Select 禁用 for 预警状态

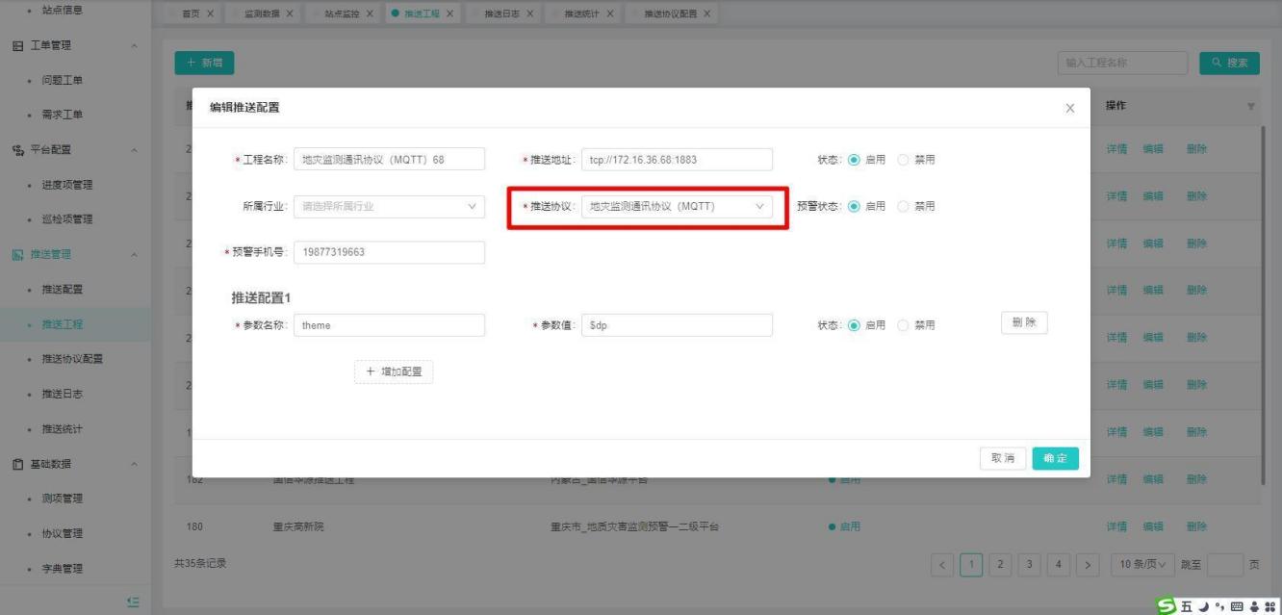point(903,206)
